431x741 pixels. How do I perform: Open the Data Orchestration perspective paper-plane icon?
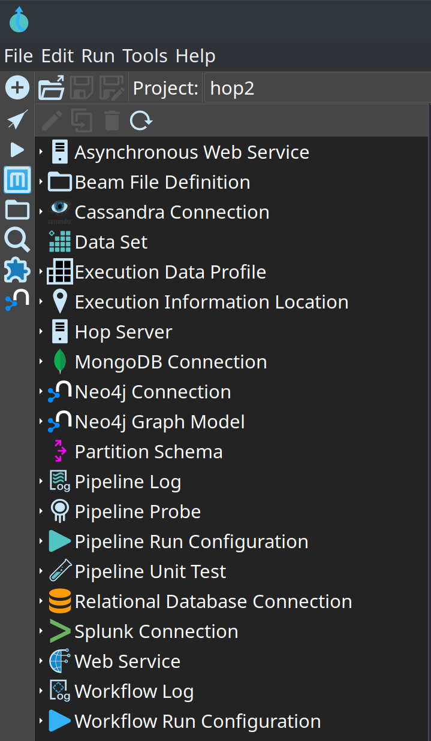pyautogui.click(x=17, y=120)
